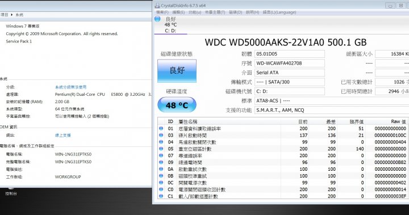409x215 pixels.
Task: Click the raw value 0000000003EF
Action: [x=390, y=196]
